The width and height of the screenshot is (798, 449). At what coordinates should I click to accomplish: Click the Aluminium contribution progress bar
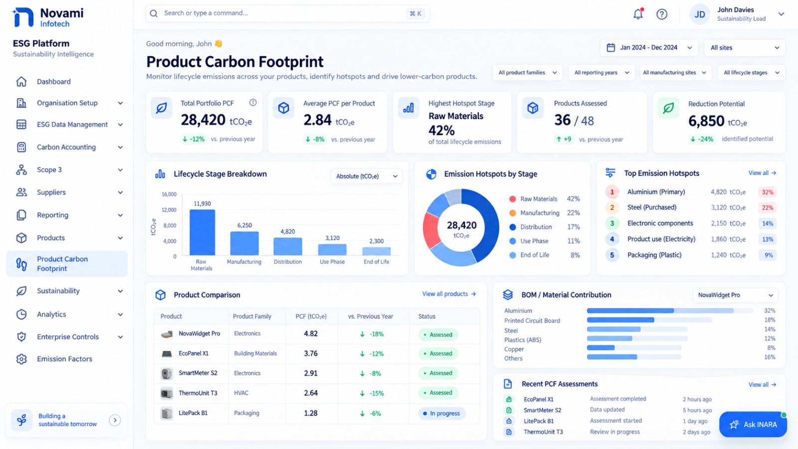point(670,310)
